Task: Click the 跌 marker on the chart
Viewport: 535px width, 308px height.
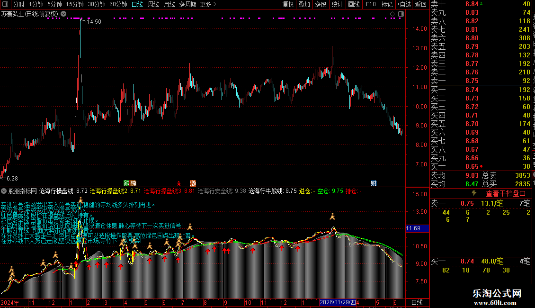Action: click(x=126, y=183)
